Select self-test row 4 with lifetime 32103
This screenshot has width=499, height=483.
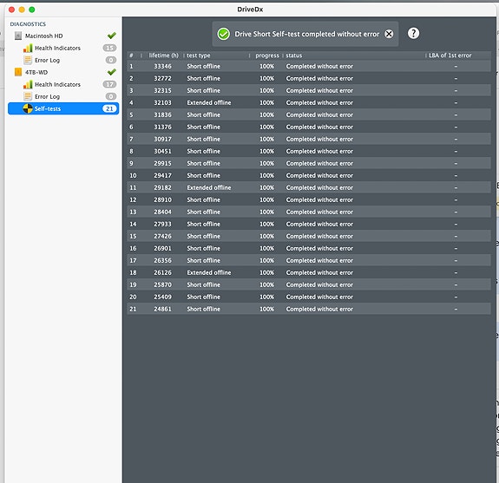pos(309,102)
